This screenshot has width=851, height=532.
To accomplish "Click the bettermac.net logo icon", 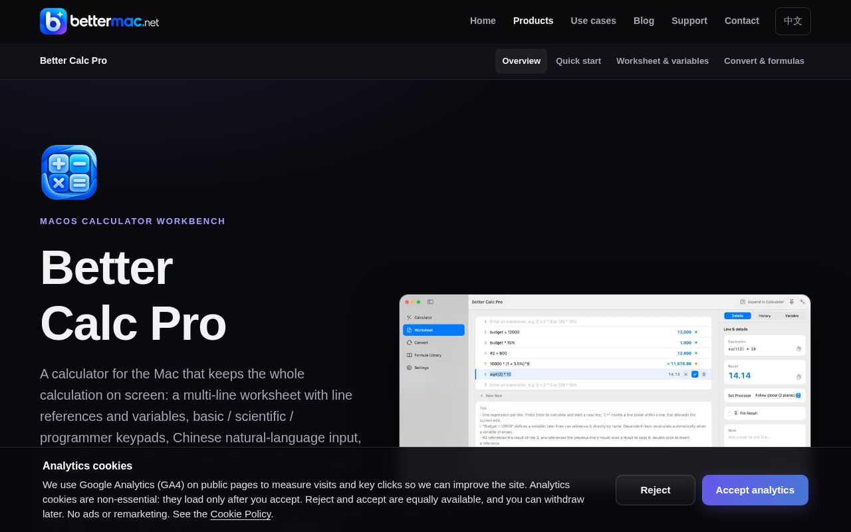I will click(53, 21).
